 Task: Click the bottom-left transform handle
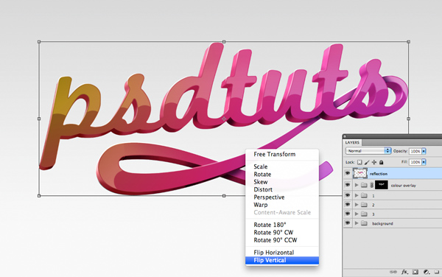click(x=39, y=195)
